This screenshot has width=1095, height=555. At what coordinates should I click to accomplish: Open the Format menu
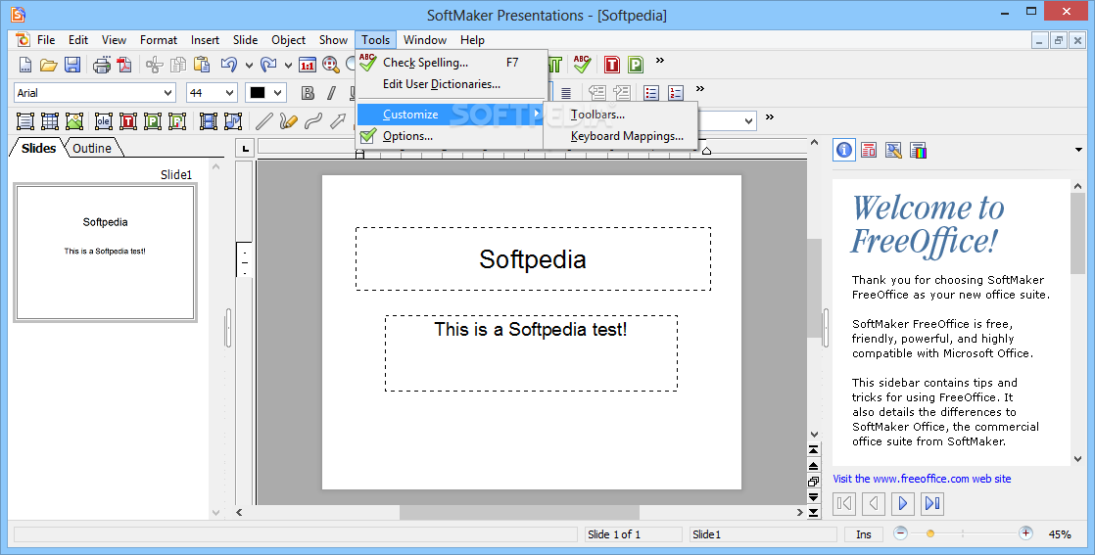pyautogui.click(x=159, y=40)
